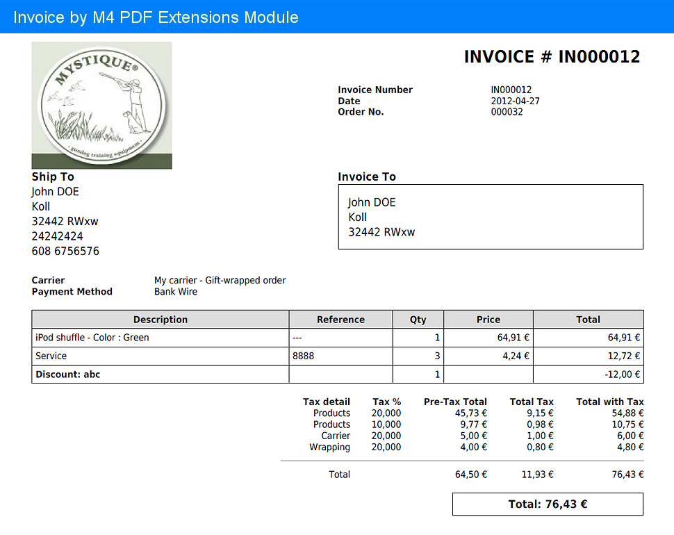Click the invoice number value 'IN000012' beside Invoice Number
The height and width of the screenshot is (535, 674).
click(511, 90)
